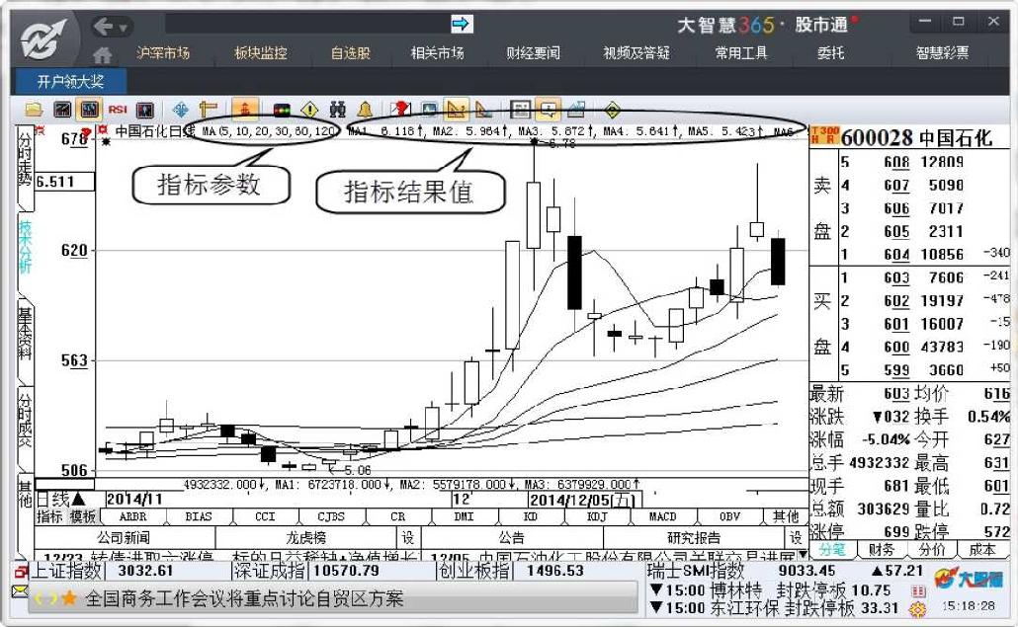Click the picture screenshot icon in the toolbar
This screenshot has width=1018, height=627.
tap(429, 110)
